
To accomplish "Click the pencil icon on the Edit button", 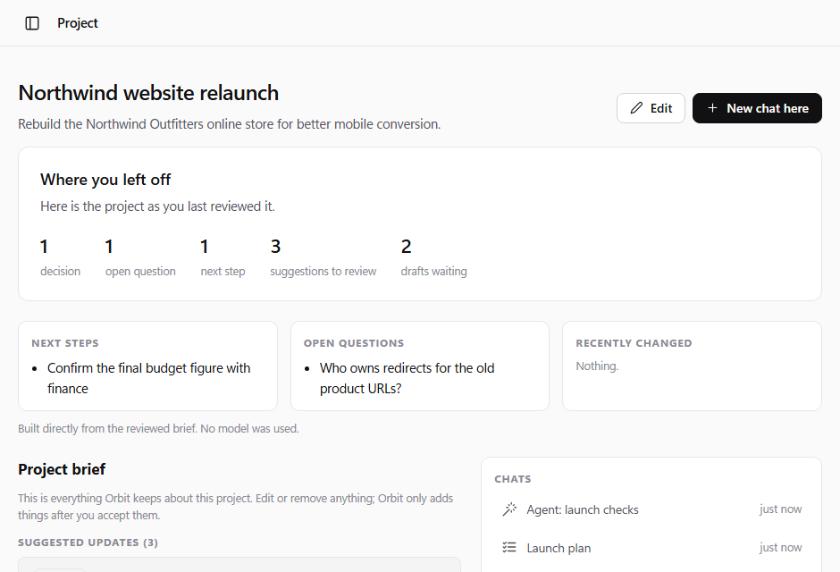I will (x=636, y=108).
